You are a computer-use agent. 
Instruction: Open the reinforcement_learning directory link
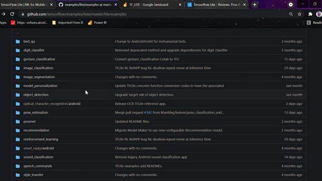41,139
